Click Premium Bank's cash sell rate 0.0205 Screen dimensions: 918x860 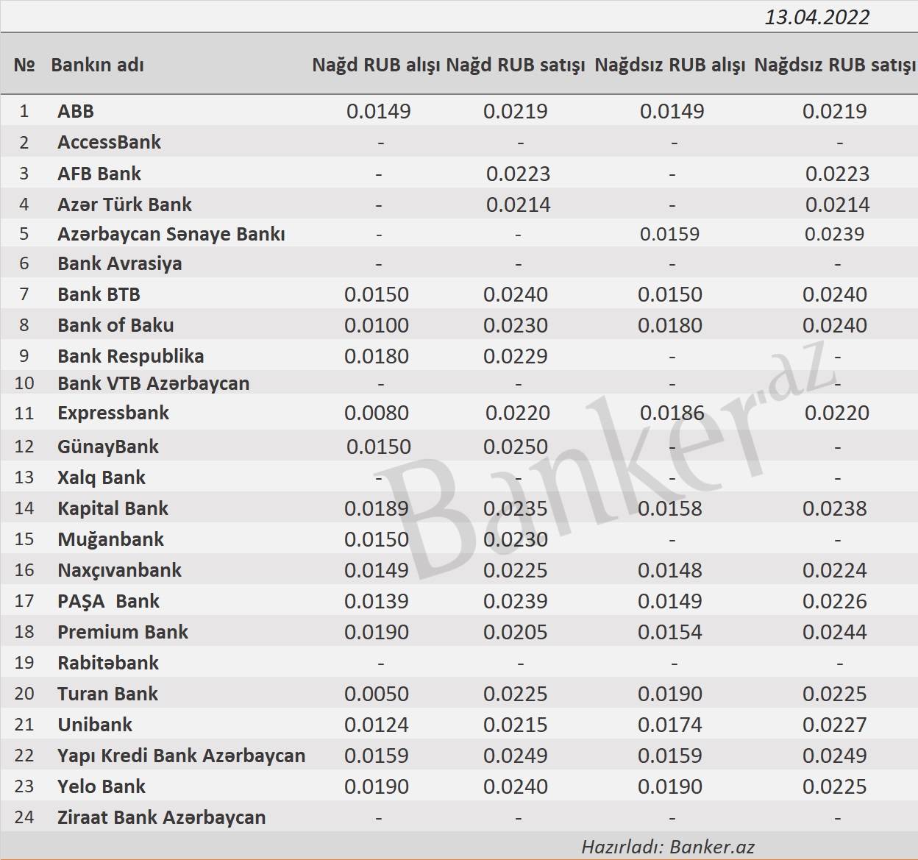[x=516, y=632]
